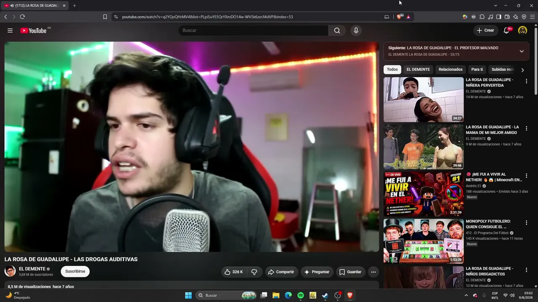This screenshot has height=302, width=538.
Task: Open File Explorer from the taskbar
Action: point(276,295)
